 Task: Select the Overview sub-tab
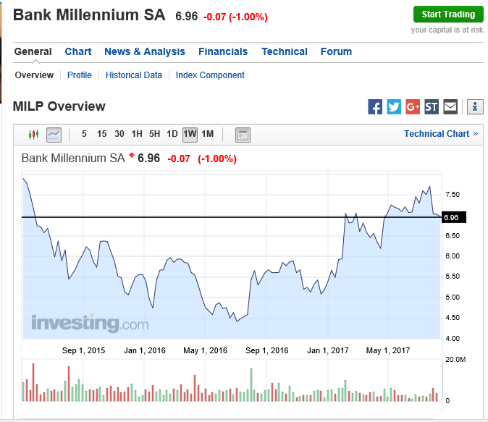(x=34, y=75)
